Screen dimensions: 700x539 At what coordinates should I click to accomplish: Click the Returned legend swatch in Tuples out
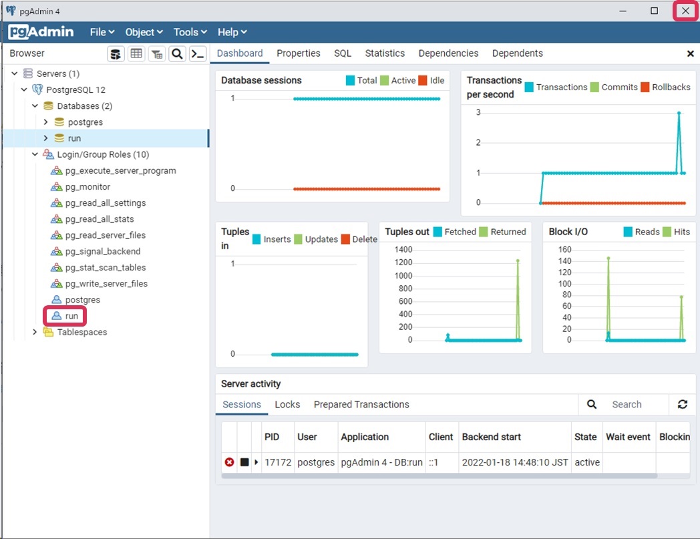483,232
